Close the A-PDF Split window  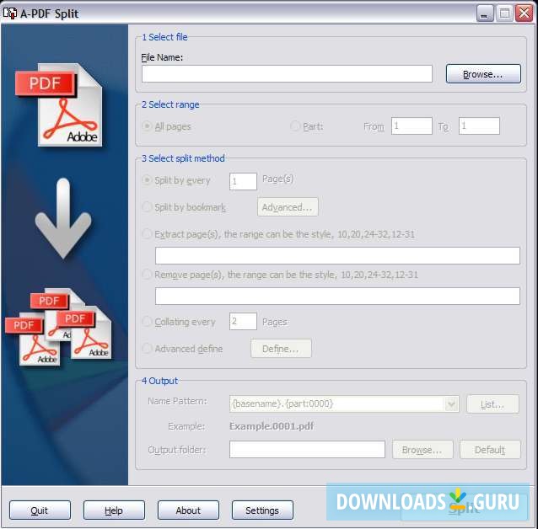coord(524,13)
